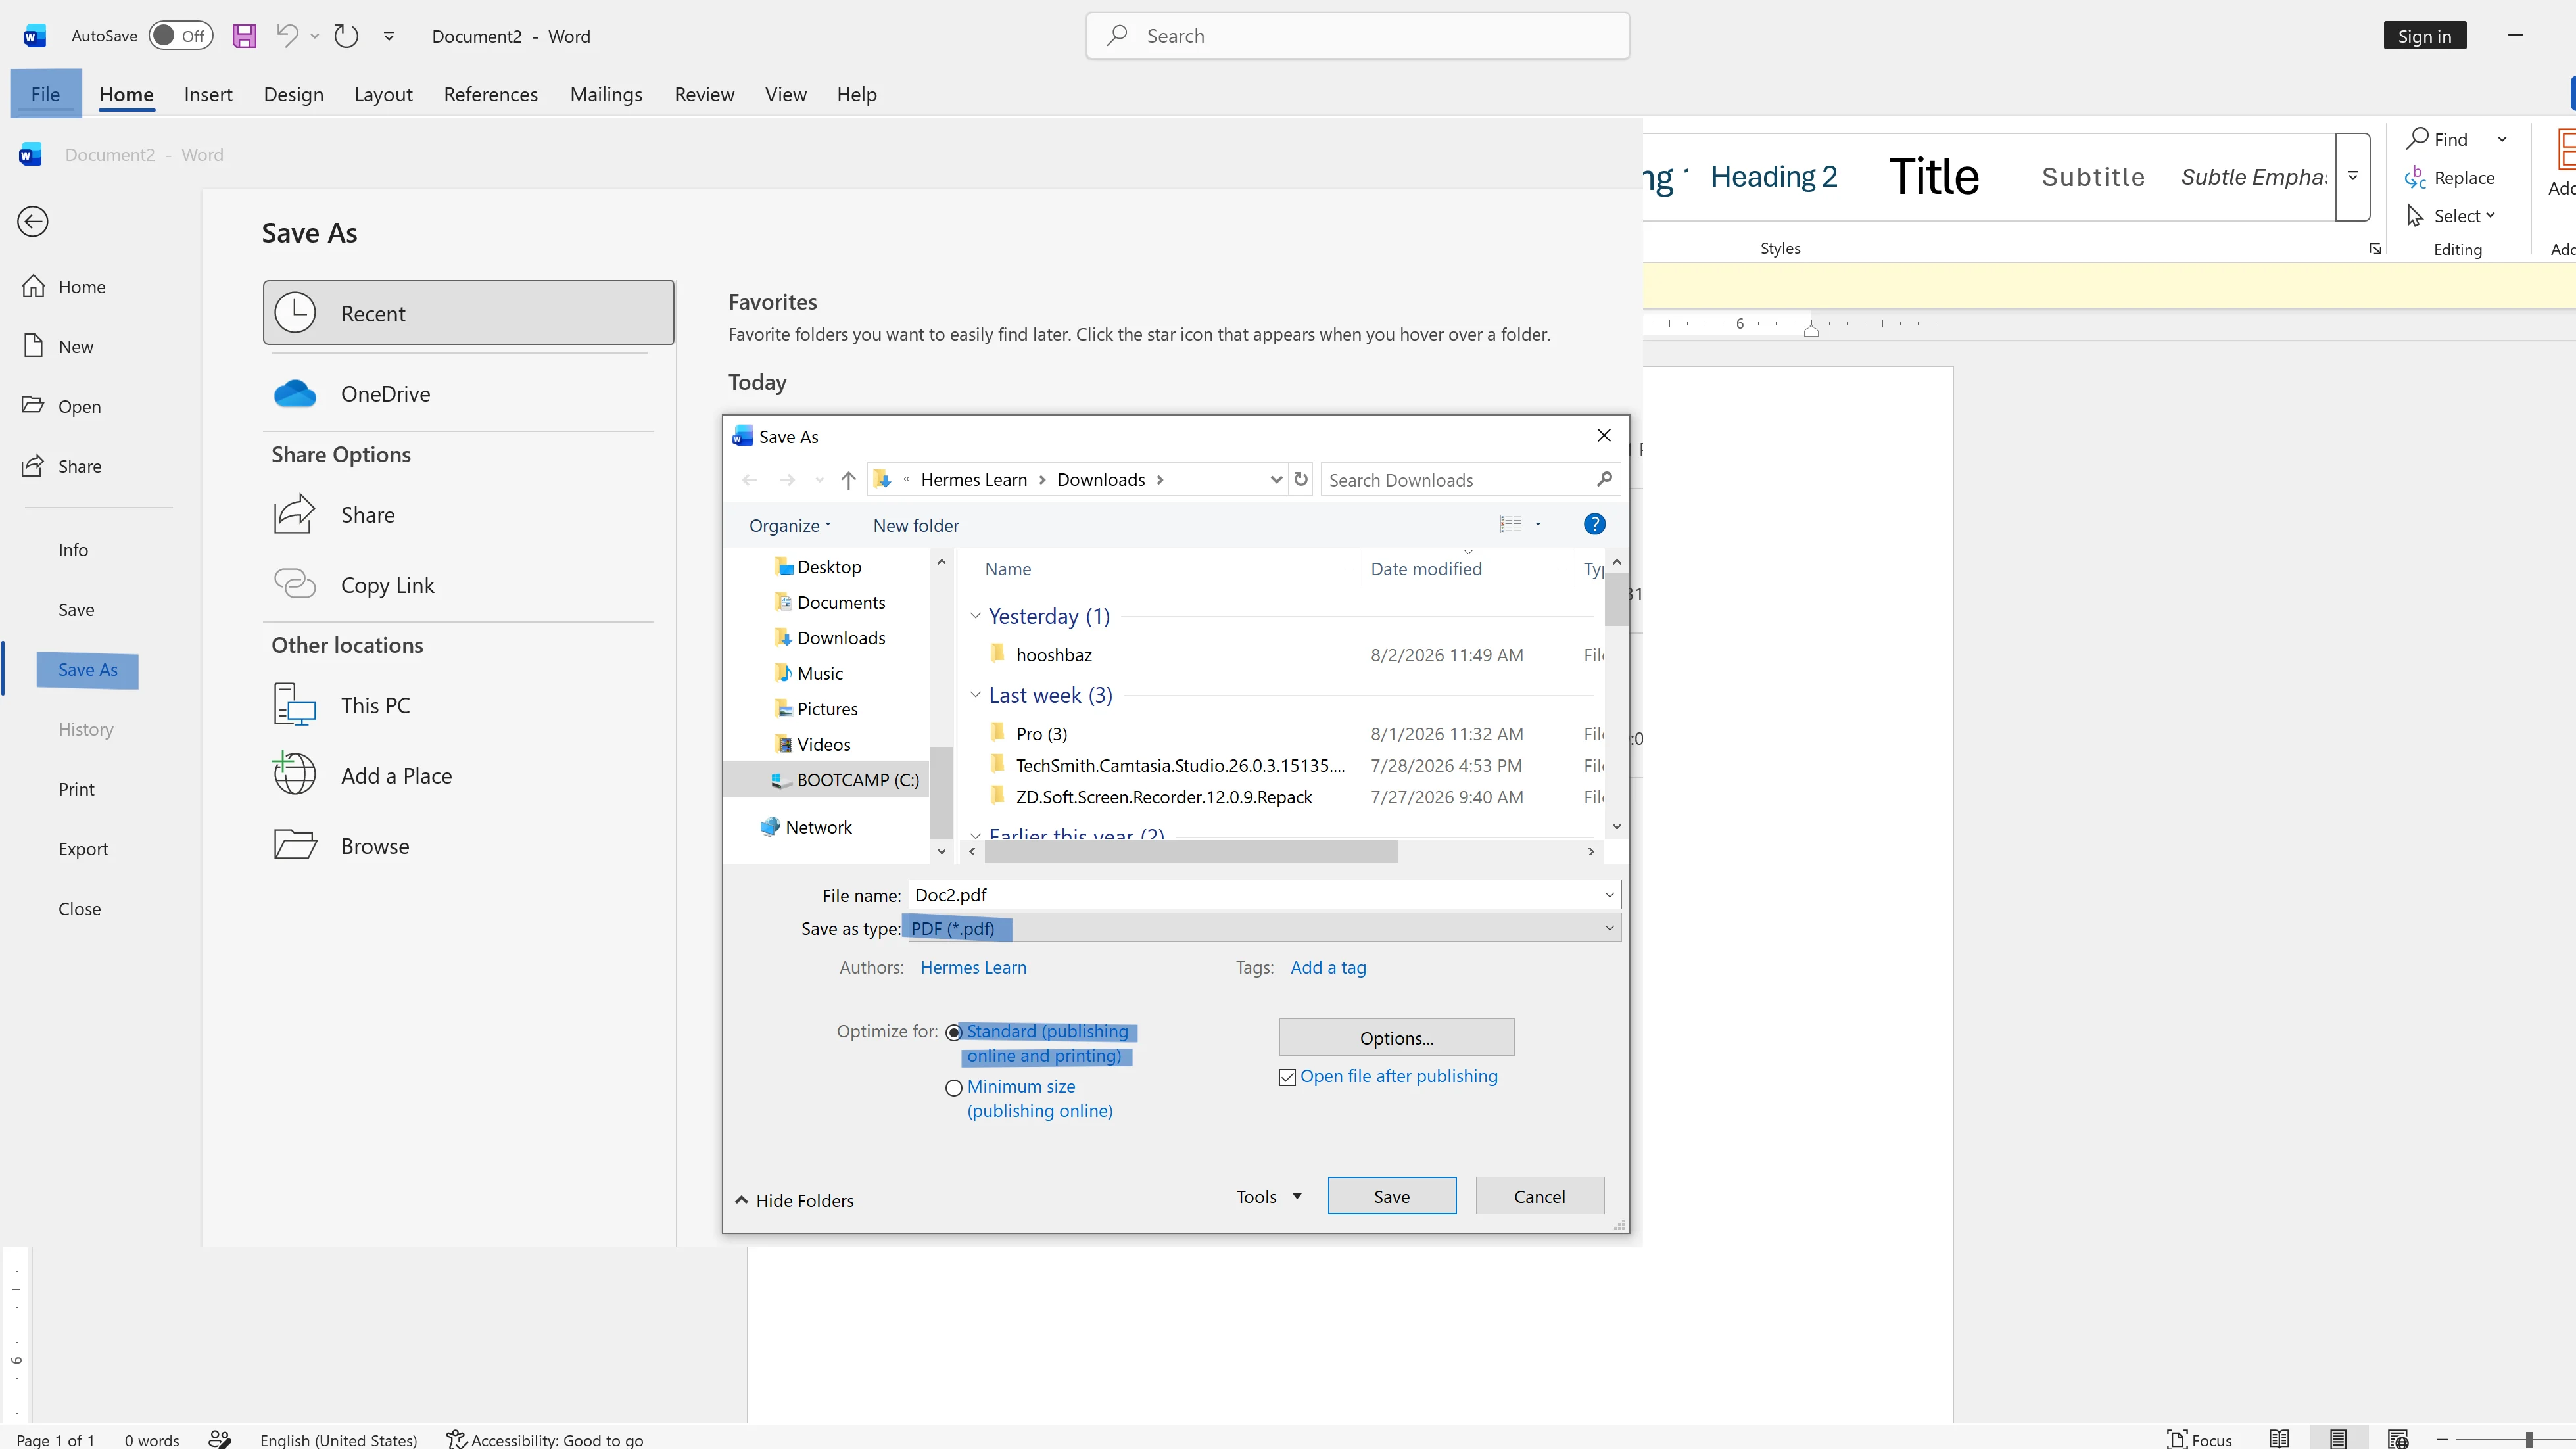Click the Sign in button

pyautogui.click(x=2424, y=36)
